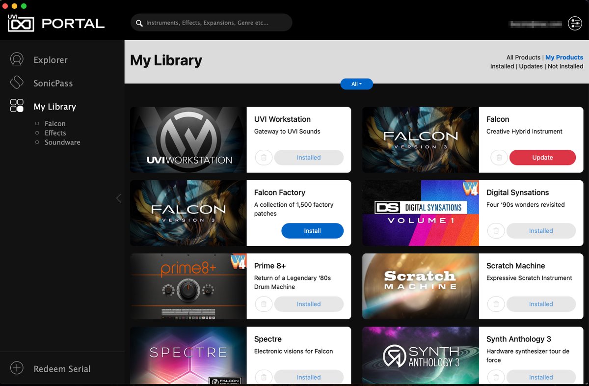
Task: Open the SonicPass icon in sidebar
Action: (17, 83)
